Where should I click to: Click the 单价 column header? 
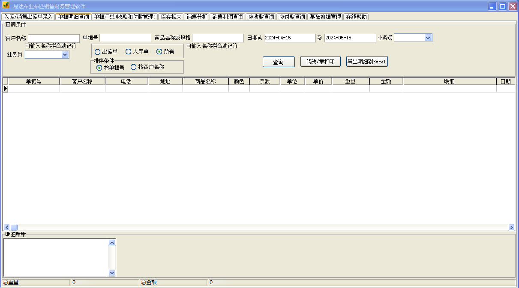318,81
